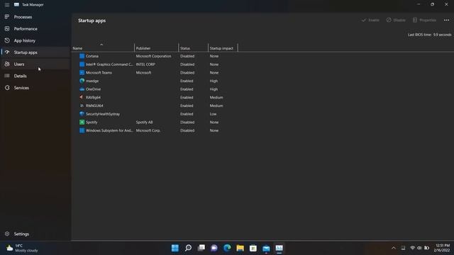This screenshot has width=454, height=255.
Task: Click the Settings gear icon
Action: (x=7, y=234)
